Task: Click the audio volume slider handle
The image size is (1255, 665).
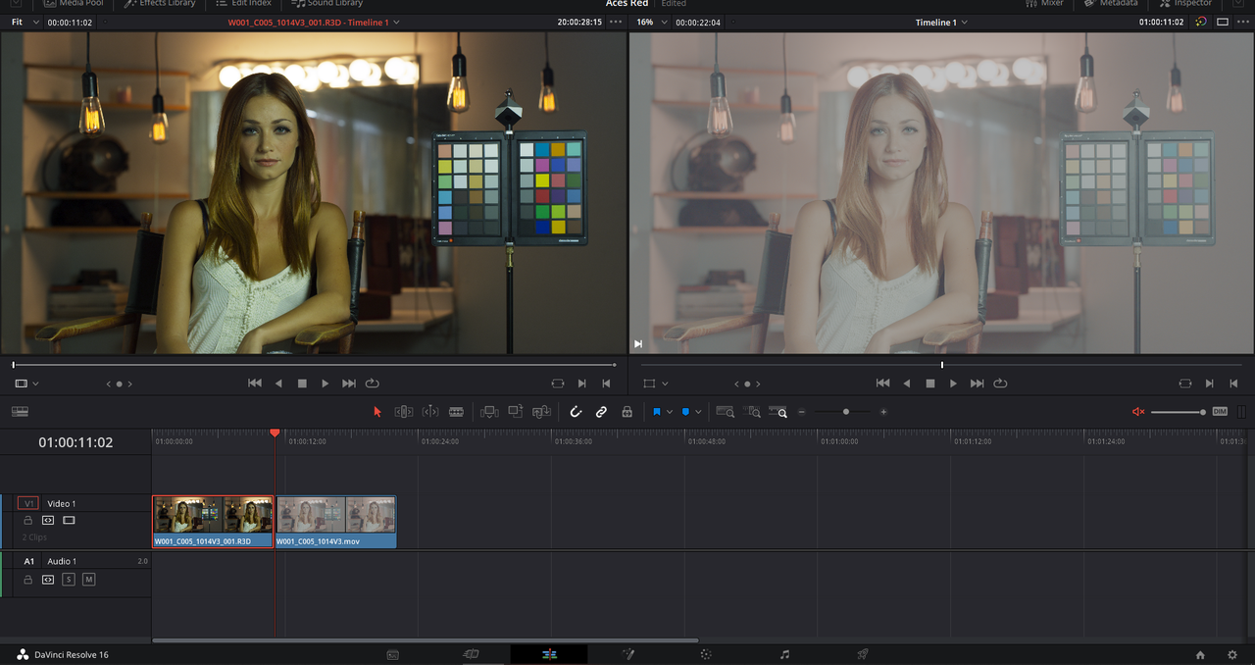Action: [1203, 412]
